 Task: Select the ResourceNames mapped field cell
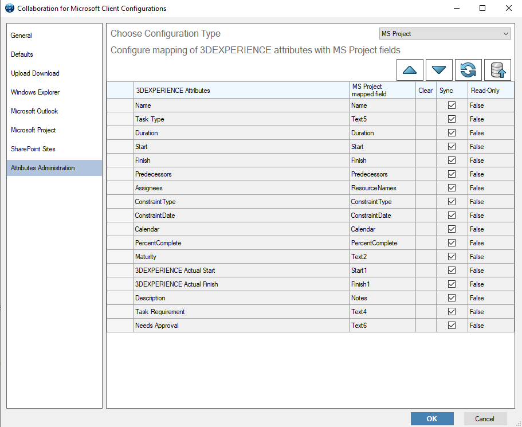(x=382, y=188)
